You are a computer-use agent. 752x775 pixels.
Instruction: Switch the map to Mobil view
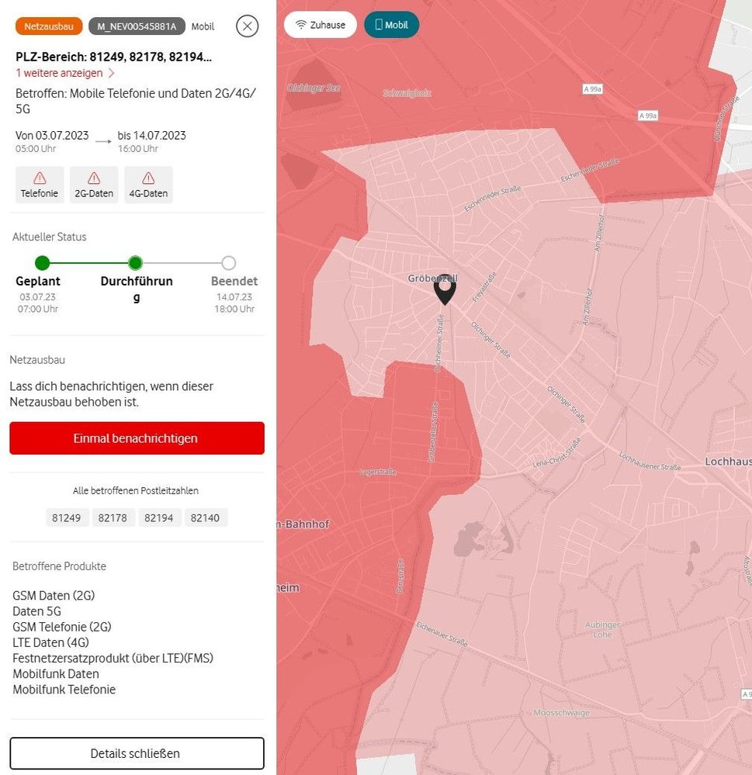point(392,25)
